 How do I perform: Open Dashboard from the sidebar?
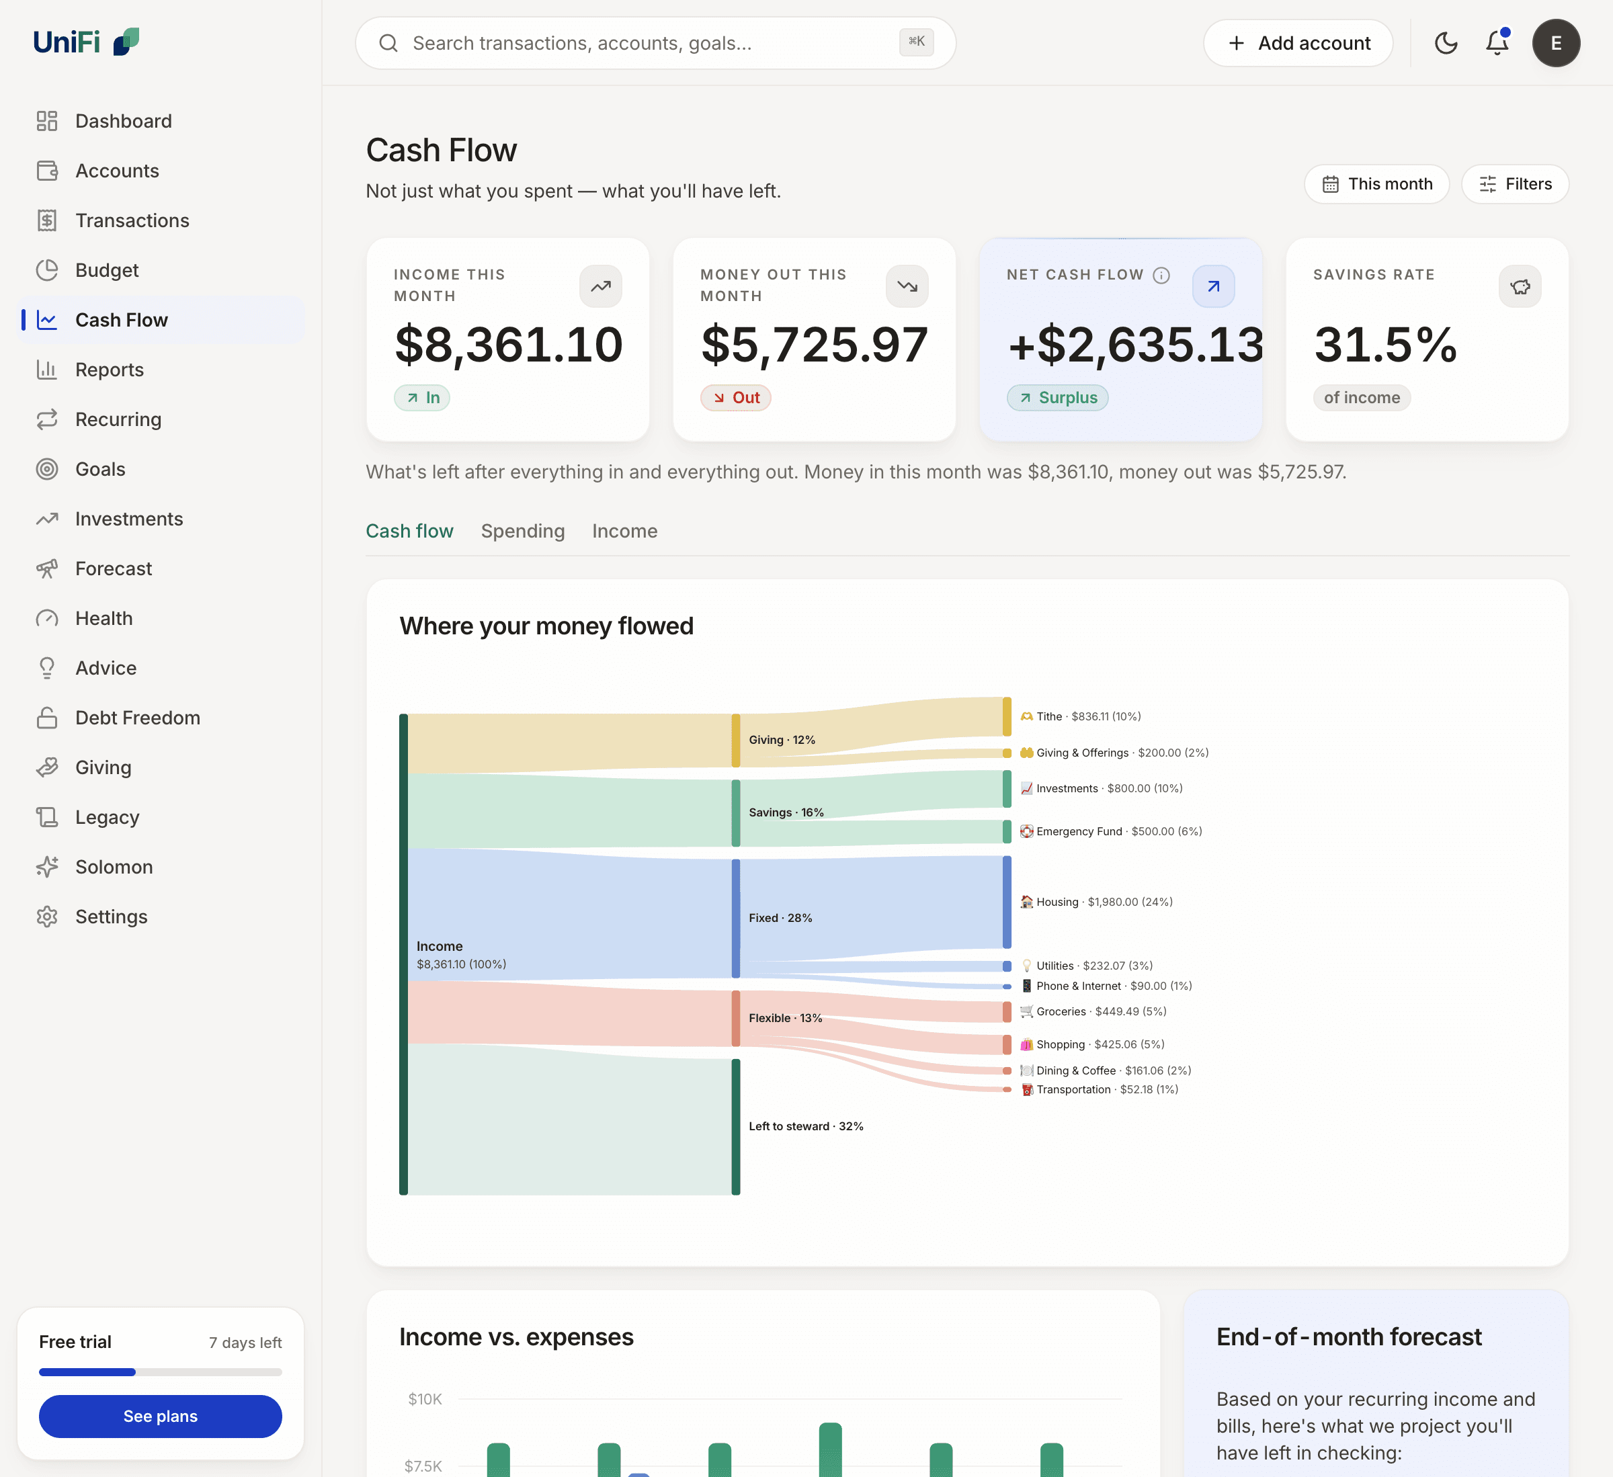161,121
